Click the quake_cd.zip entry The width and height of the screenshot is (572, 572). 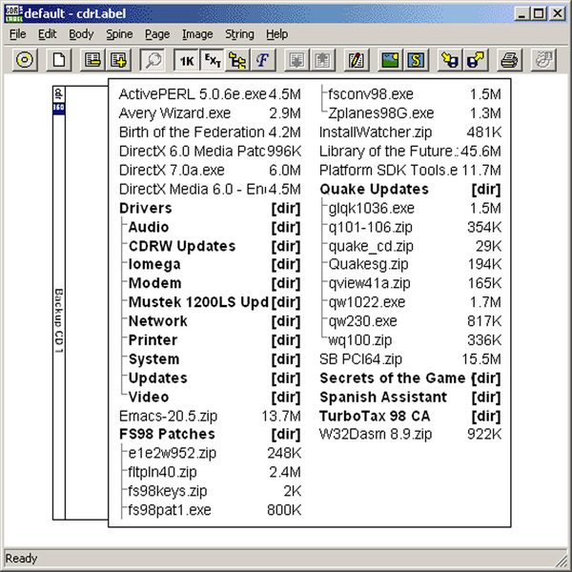[x=415, y=246]
